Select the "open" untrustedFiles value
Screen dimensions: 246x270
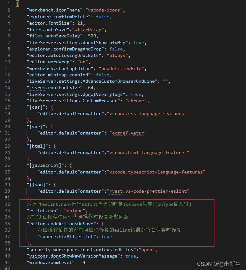point(147,250)
